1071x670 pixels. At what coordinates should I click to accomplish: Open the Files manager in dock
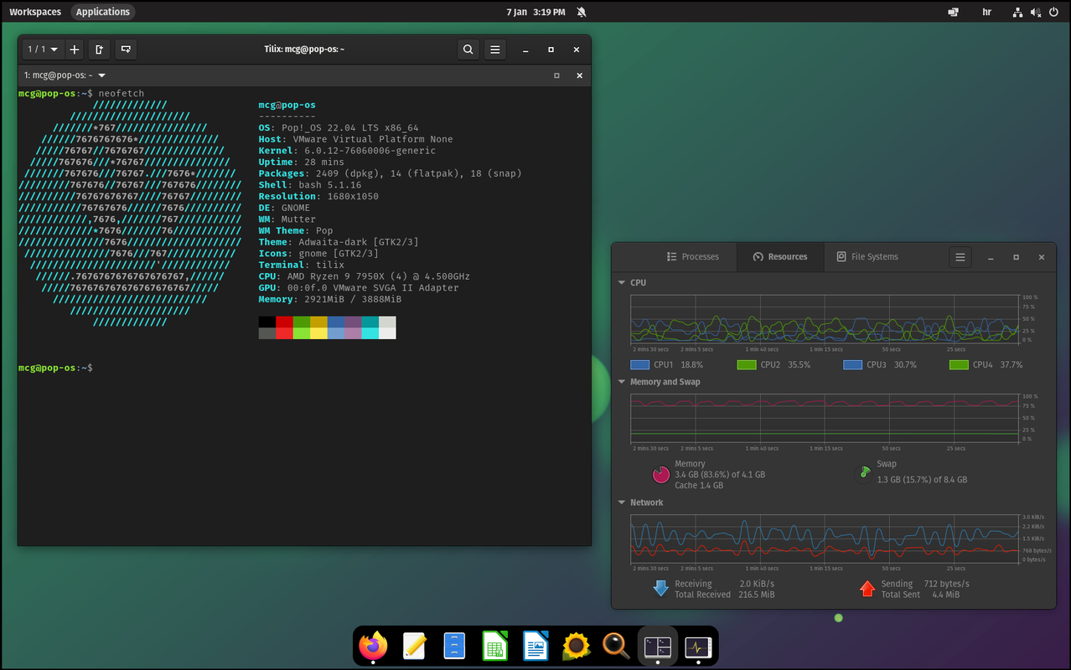[454, 646]
